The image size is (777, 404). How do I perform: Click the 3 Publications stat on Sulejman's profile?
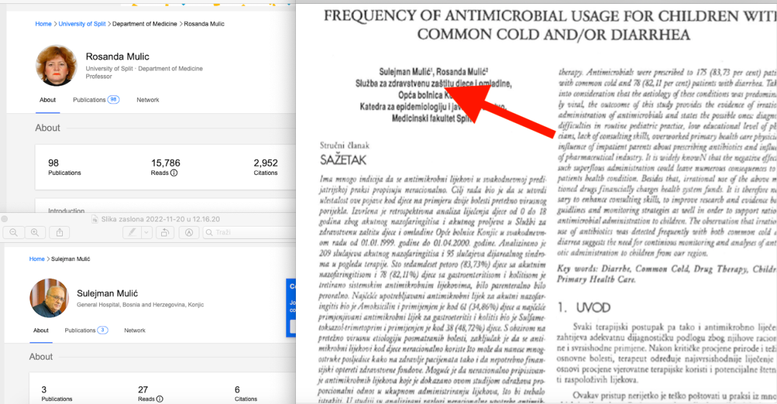click(57, 394)
